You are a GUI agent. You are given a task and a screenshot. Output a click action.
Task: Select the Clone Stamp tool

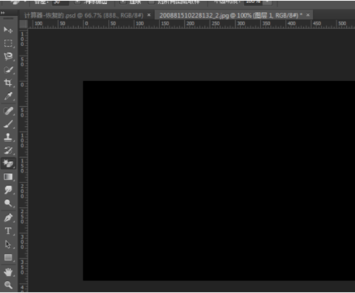8,137
